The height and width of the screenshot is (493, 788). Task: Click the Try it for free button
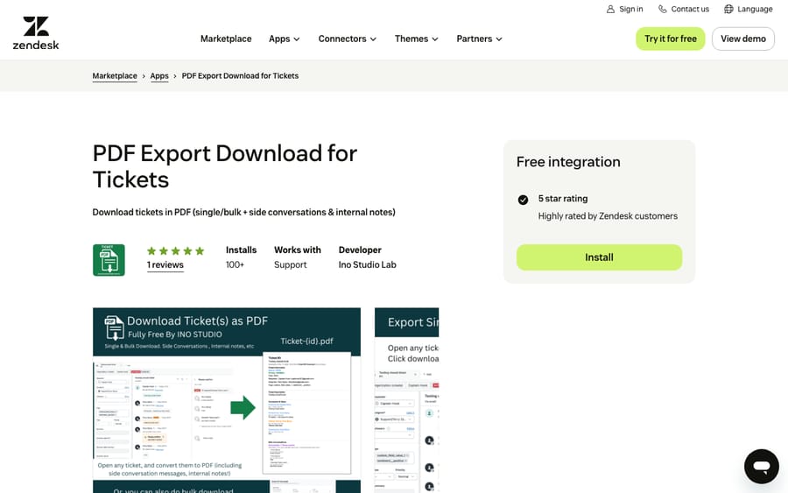click(x=671, y=39)
